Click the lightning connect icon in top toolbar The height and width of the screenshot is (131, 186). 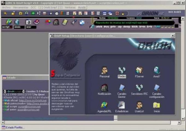click(5, 13)
